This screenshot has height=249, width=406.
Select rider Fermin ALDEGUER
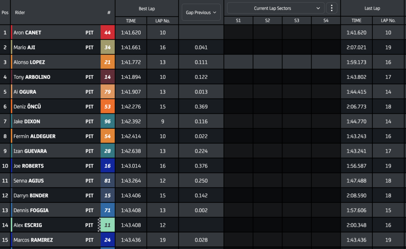pyautogui.click(x=35, y=136)
